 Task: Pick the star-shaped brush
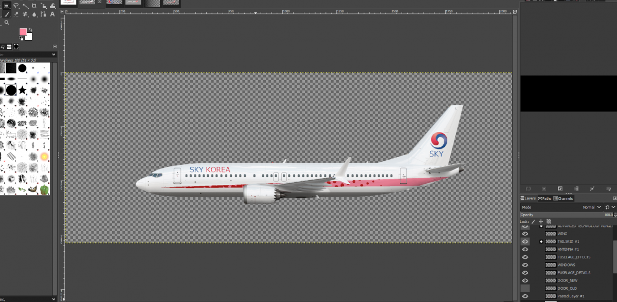(22, 90)
